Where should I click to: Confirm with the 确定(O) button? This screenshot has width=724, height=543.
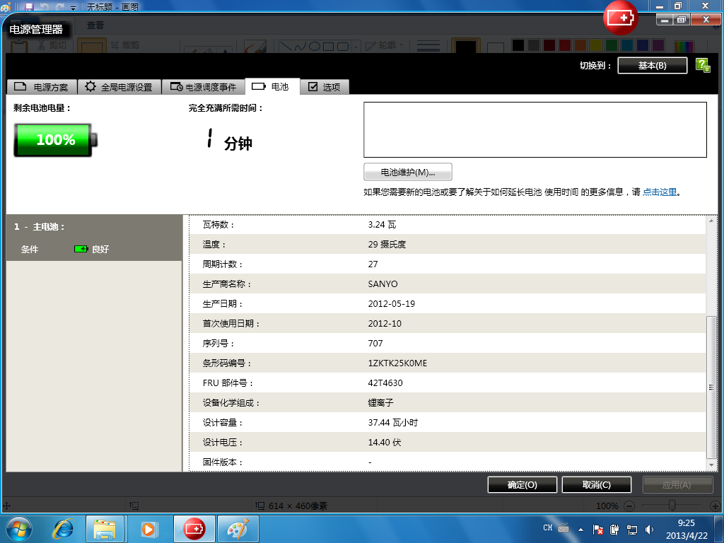pos(522,485)
